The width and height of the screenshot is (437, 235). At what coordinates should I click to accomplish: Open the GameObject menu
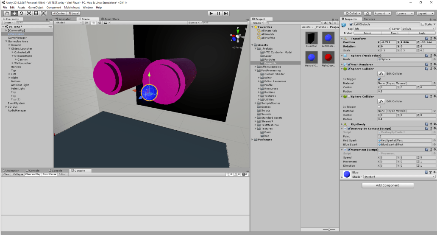click(36, 8)
